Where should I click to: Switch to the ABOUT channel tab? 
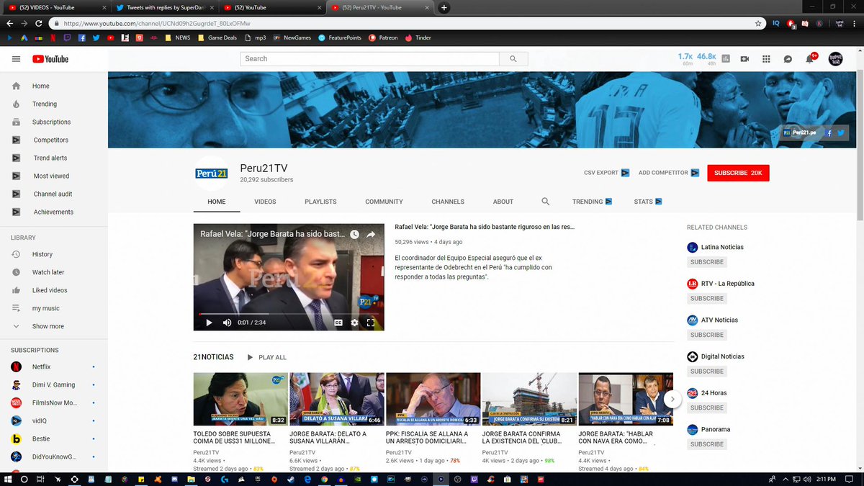[x=503, y=202]
